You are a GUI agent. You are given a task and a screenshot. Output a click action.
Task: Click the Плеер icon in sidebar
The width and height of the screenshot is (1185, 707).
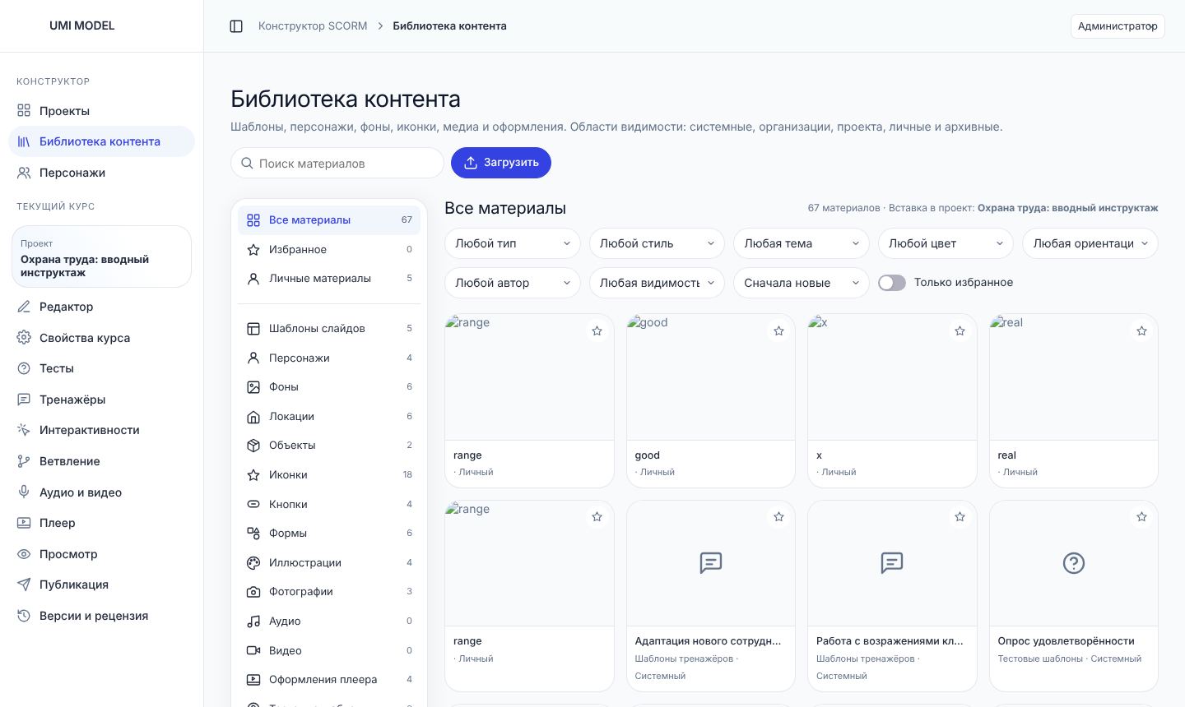point(24,523)
